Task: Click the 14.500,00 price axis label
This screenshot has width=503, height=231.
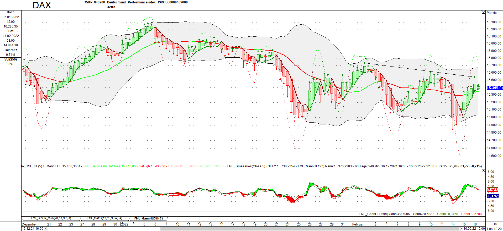Action: click(494, 156)
